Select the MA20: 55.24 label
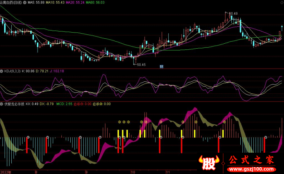 click(x=75, y=2)
